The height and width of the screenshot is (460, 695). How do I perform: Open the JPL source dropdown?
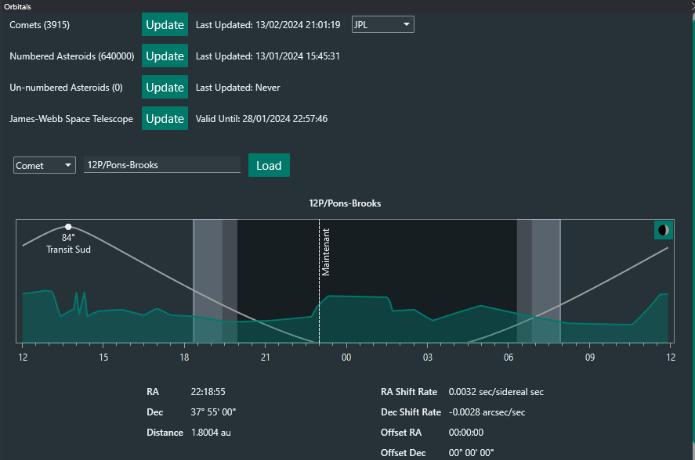click(382, 24)
